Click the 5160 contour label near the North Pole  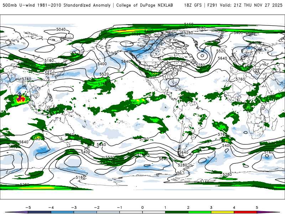point(189,24)
